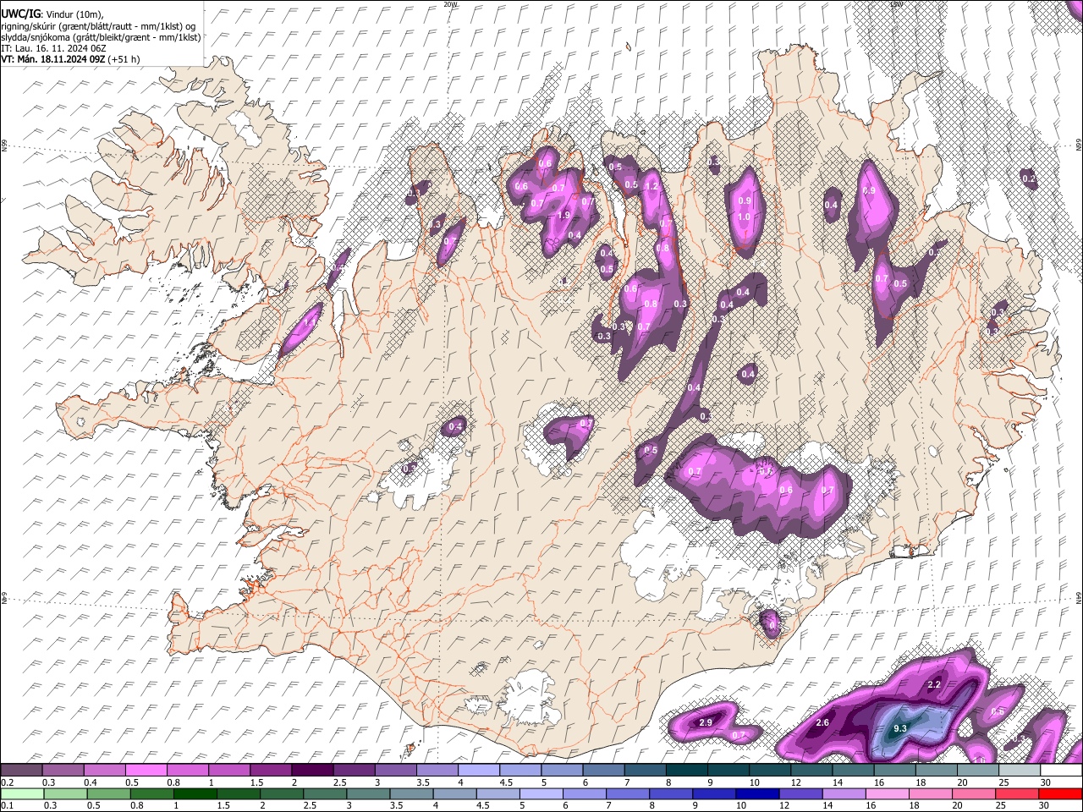Click the 'slydda/snjókoma' legend description line
This screenshot has height=812, width=1083.
click(x=101, y=37)
